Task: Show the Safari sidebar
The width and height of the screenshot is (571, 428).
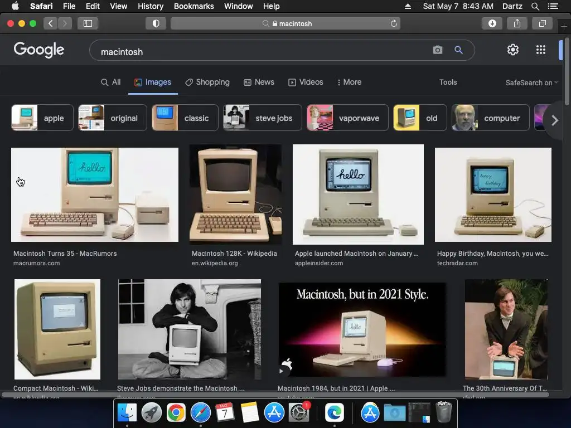Action: point(88,23)
